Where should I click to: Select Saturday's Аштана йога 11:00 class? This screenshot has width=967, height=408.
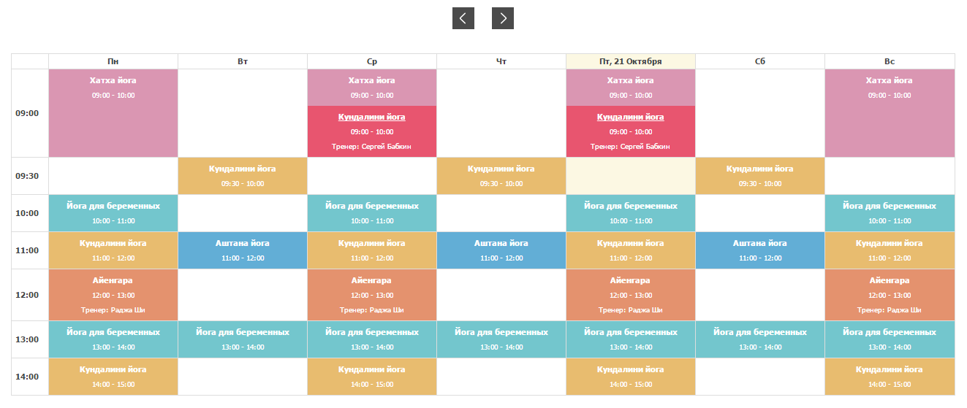tap(759, 250)
